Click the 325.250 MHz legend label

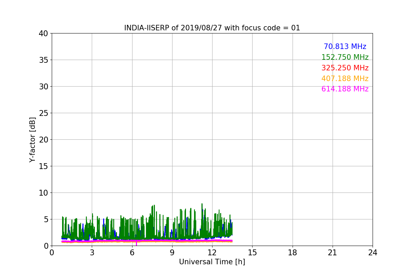(345, 68)
